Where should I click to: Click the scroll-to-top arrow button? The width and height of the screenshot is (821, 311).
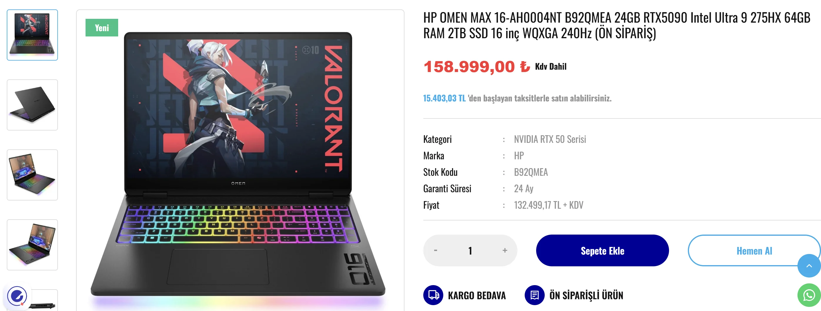(809, 266)
